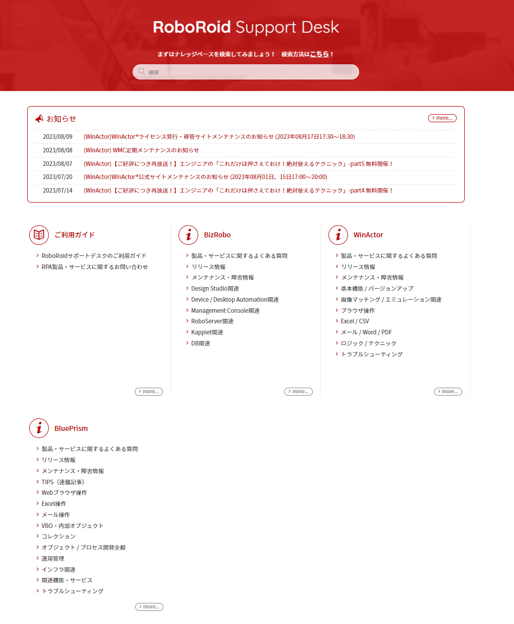This screenshot has width=514, height=624.
Task: Click the WinActor info icon
Action: click(x=338, y=235)
